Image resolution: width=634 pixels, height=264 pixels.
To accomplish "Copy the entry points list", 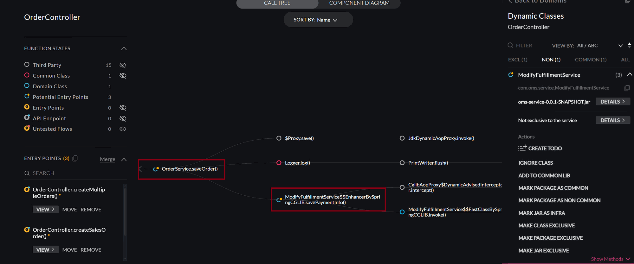I will [75, 158].
